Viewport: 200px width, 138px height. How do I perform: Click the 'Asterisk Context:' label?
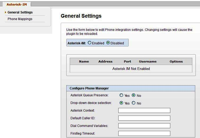82,111
